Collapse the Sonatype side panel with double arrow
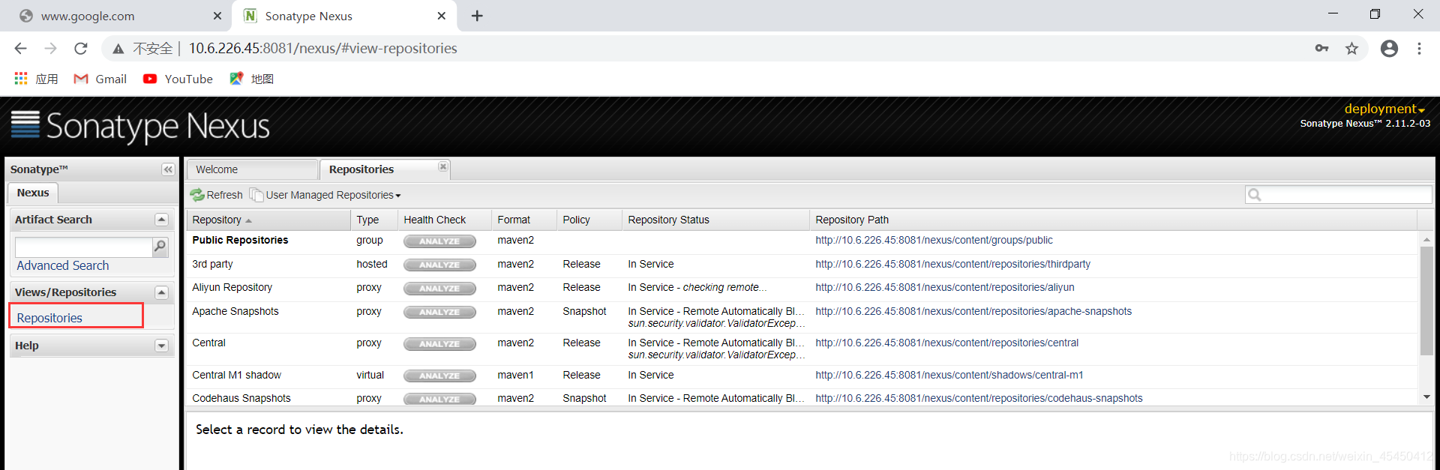This screenshot has width=1440, height=470. pos(168,169)
